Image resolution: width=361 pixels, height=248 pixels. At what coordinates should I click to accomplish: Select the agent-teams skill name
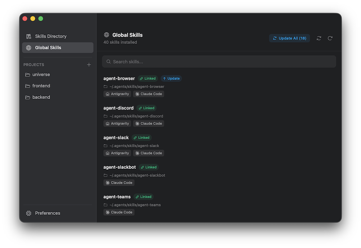pos(117,197)
